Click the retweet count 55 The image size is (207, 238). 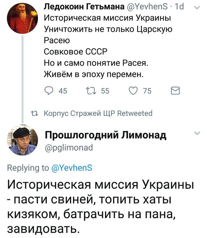pyautogui.click(x=105, y=92)
